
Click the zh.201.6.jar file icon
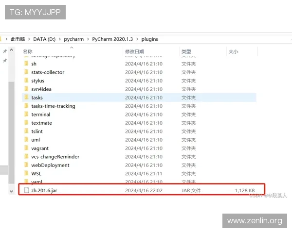tap(27, 190)
